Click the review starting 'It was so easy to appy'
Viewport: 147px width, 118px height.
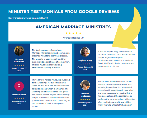117,59
